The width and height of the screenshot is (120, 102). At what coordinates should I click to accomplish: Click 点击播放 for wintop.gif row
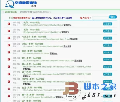tap(108, 24)
